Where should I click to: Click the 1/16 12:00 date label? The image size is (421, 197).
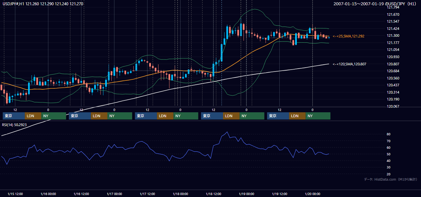81,194
